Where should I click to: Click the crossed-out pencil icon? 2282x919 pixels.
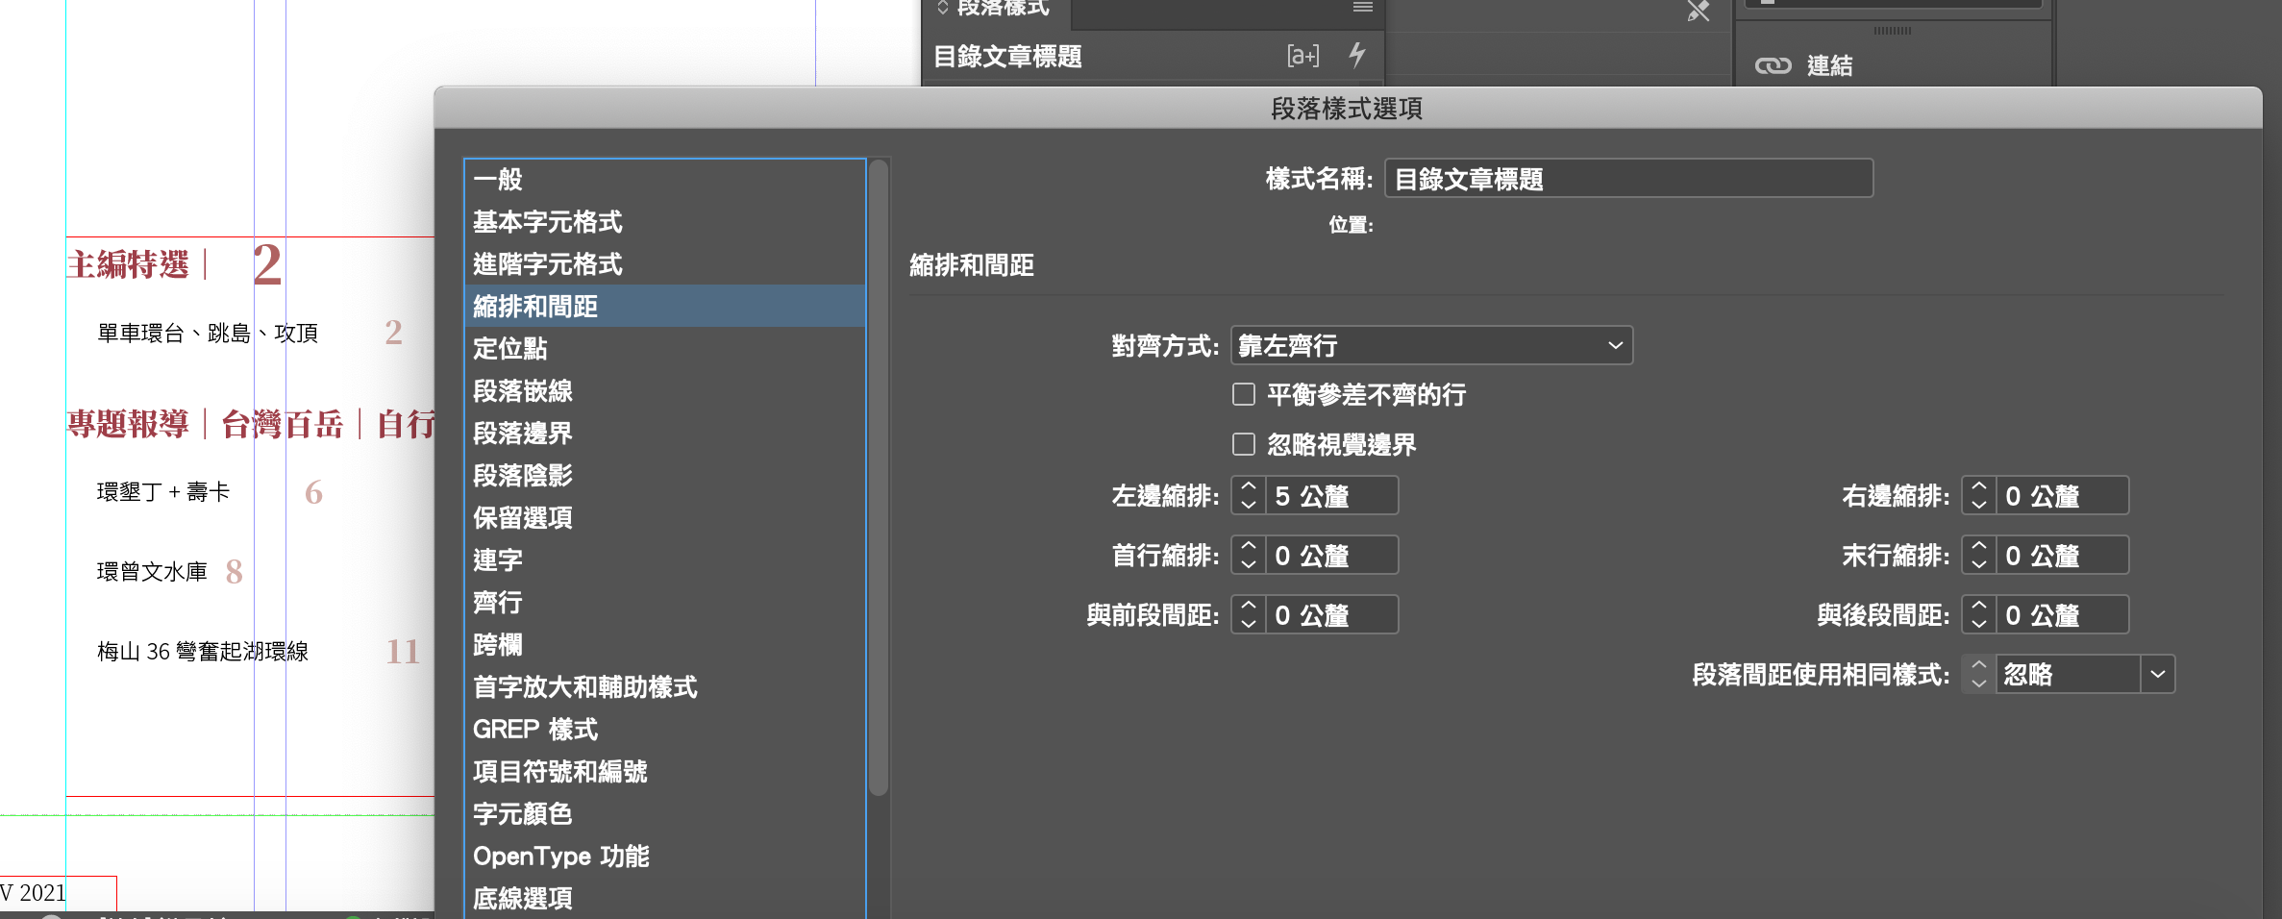coord(1698,12)
